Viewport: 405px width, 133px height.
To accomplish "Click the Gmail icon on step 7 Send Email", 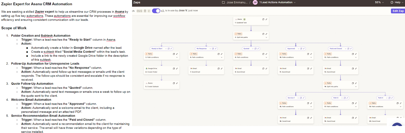I will point(191,69).
